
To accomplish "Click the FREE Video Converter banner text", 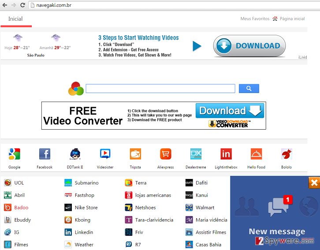I will [83, 116].
